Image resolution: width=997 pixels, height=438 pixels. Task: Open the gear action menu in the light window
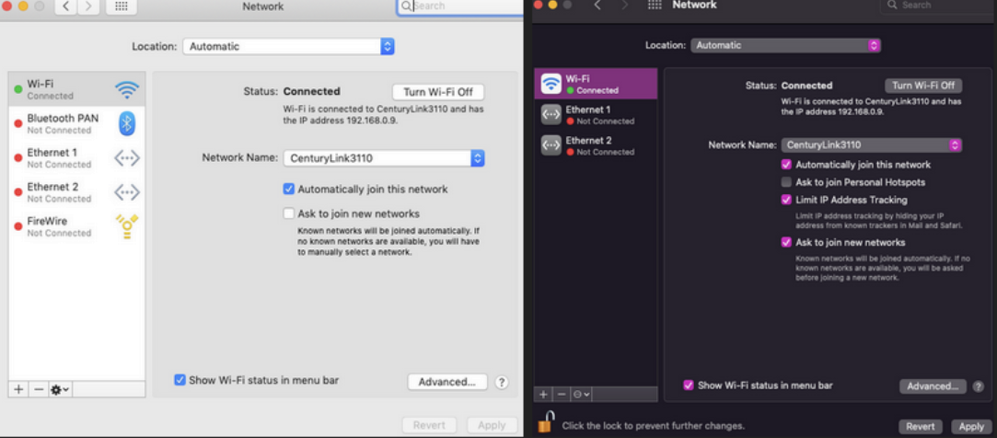pos(61,389)
